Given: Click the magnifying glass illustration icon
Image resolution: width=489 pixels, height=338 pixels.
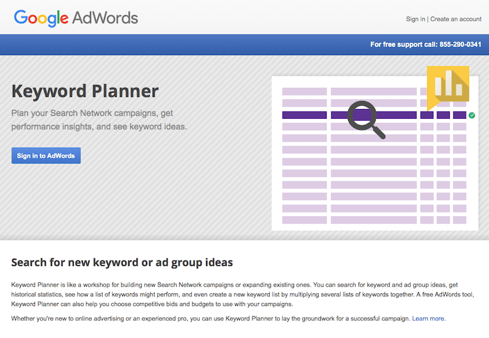Looking at the screenshot, I should 366,119.
